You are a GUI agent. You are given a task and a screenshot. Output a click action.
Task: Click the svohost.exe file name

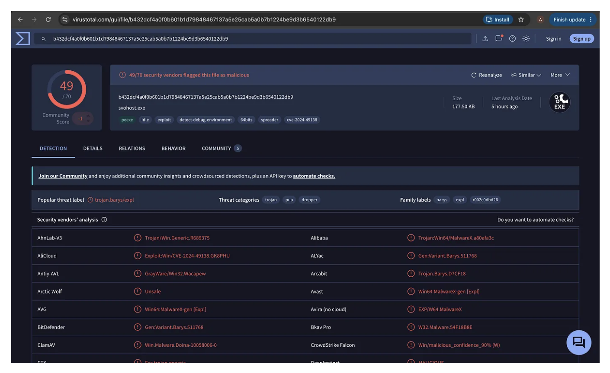[132, 108]
